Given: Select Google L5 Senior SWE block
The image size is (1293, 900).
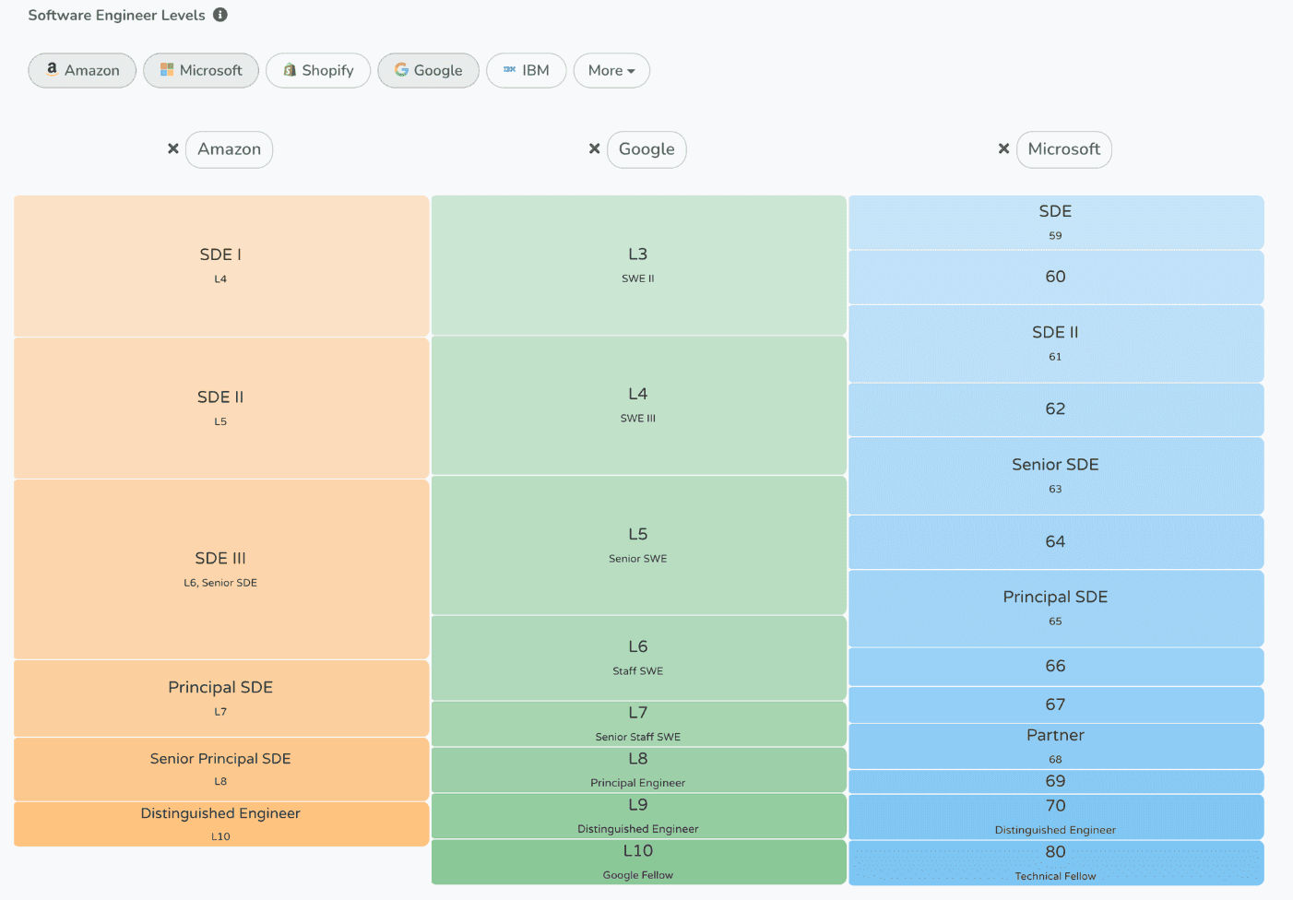Looking at the screenshot, I should click(x=638, y=545).
